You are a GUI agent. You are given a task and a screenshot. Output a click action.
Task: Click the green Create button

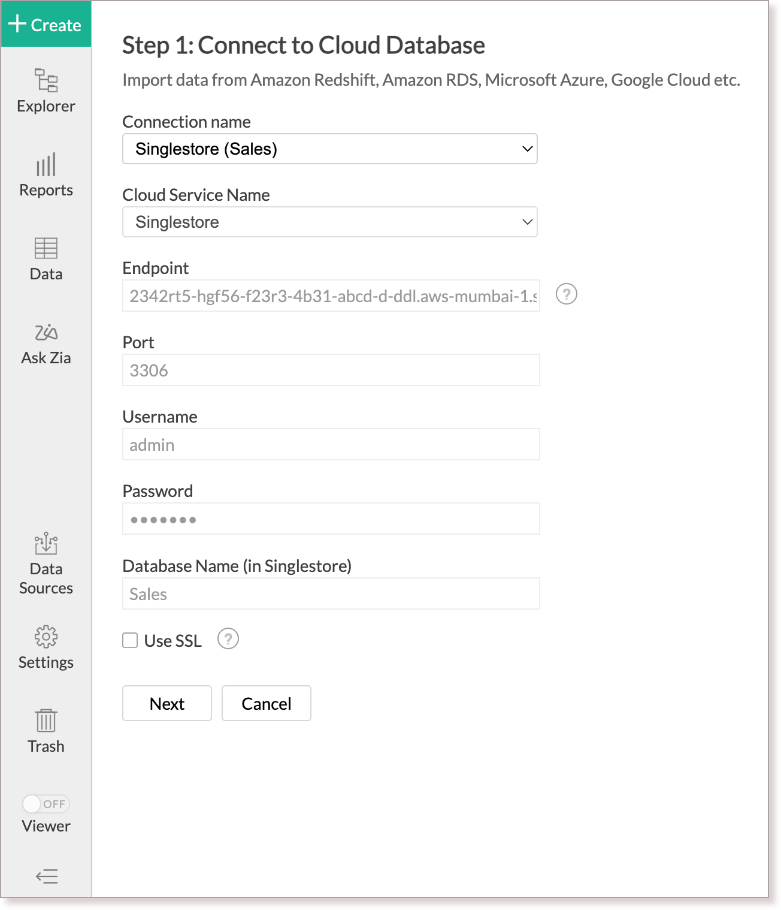[x=46, y=24]
